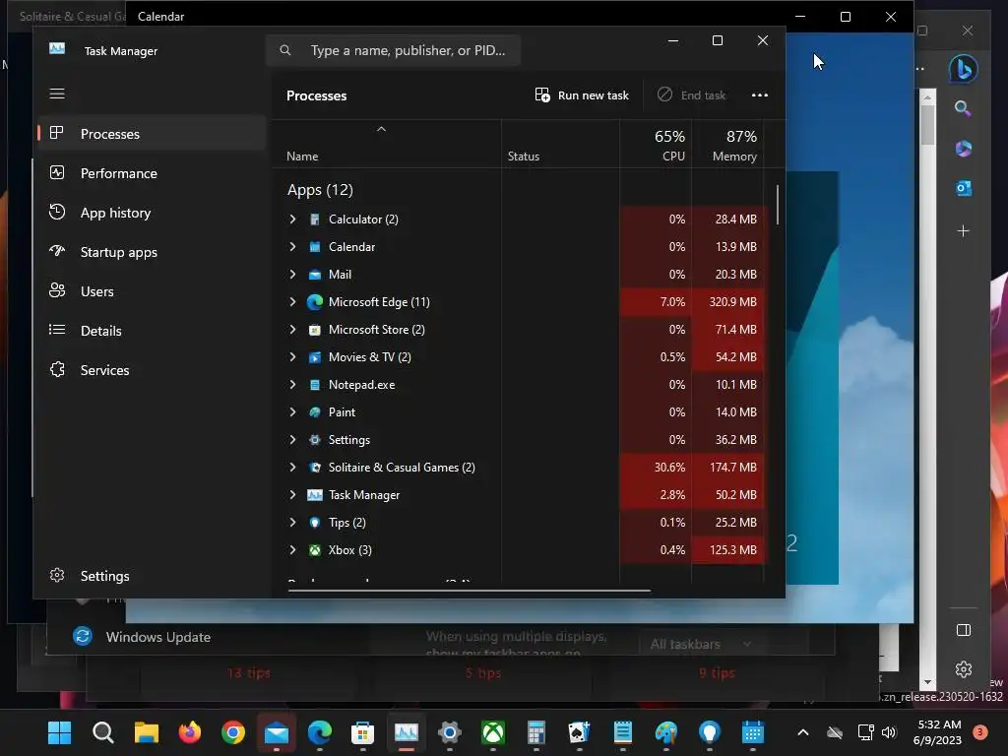Expand the Settings process row
The height and width of the screenshot is (756, 1008).
point(292,440)
